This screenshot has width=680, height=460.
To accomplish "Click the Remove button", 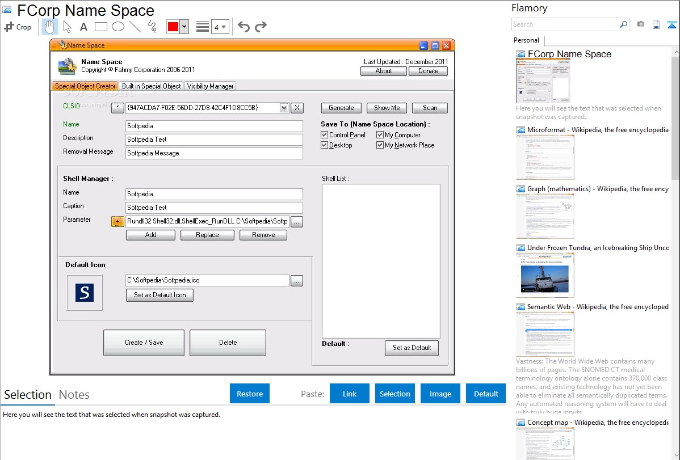I will point(263,235).
